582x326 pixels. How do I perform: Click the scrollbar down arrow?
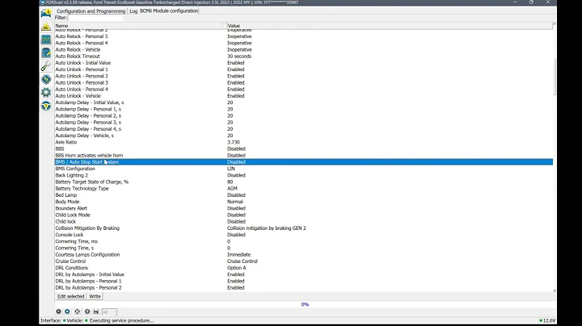(x=555, y=290)
